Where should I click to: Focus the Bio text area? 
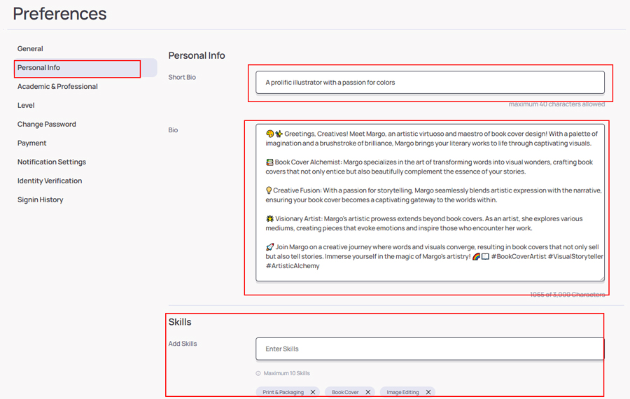tap(430, 203)
